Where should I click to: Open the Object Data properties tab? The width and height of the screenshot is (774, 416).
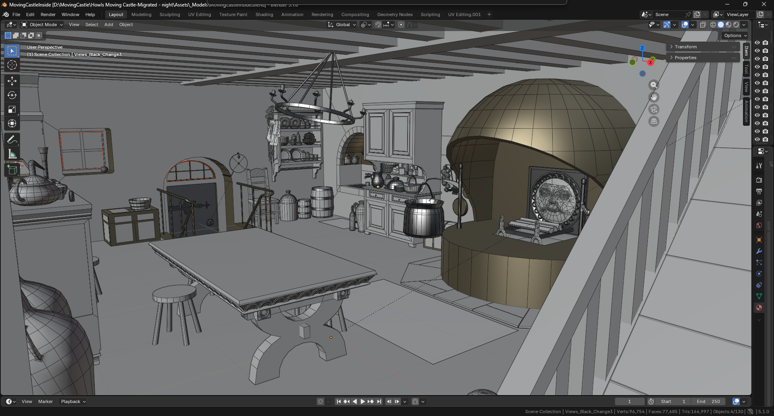pyautogui.click(x=759, y=296)
